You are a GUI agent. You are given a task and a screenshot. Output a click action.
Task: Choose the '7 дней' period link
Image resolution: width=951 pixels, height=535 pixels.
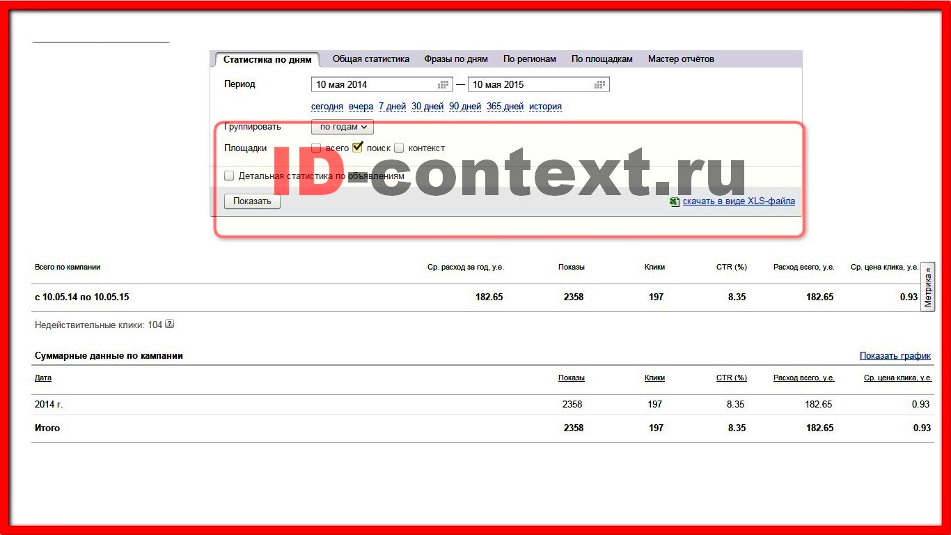tap(392, 107)
